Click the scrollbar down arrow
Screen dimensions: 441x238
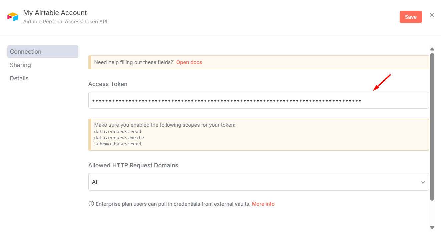tap(432, 228)
